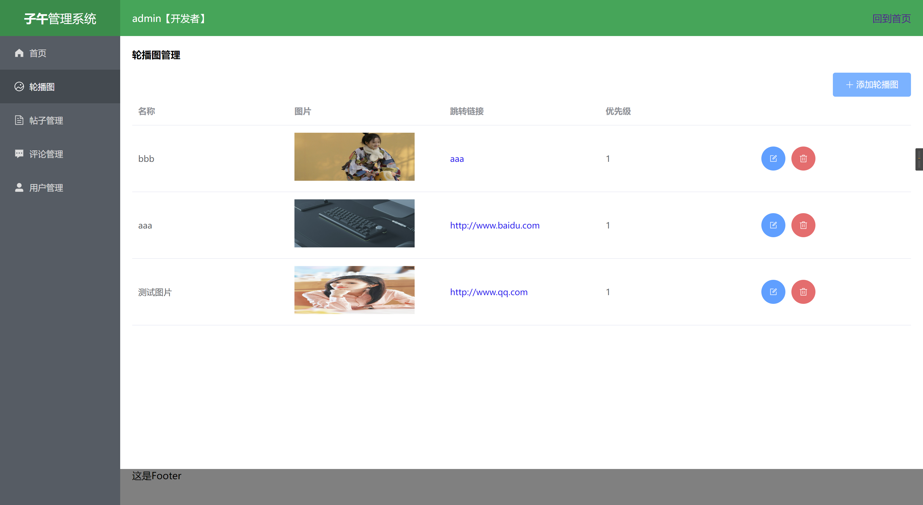The image size is (923, 505).
Task: Open the http://www.baidu.com link
Action: pyautogui.click(x=495, y=226)
